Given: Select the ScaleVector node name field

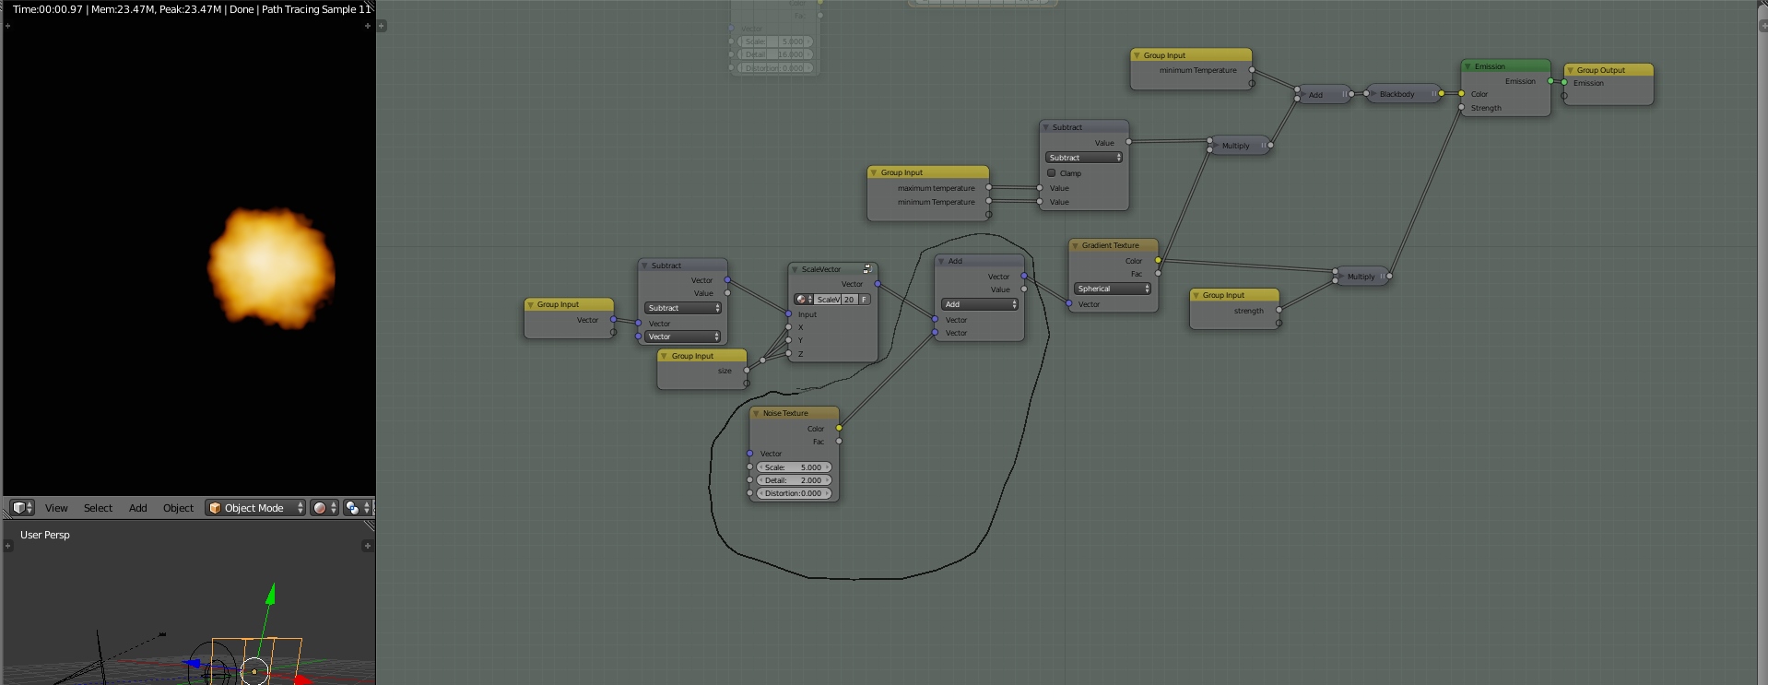Looking at the screenshot, I should pos(828,300).
